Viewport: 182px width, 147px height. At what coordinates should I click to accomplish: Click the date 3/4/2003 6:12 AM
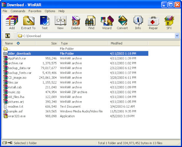122,106
